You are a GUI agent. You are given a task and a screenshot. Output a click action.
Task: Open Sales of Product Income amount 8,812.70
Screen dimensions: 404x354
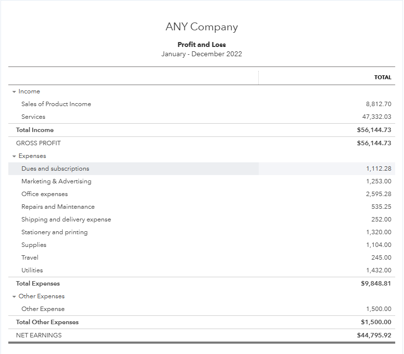(379, 104)
